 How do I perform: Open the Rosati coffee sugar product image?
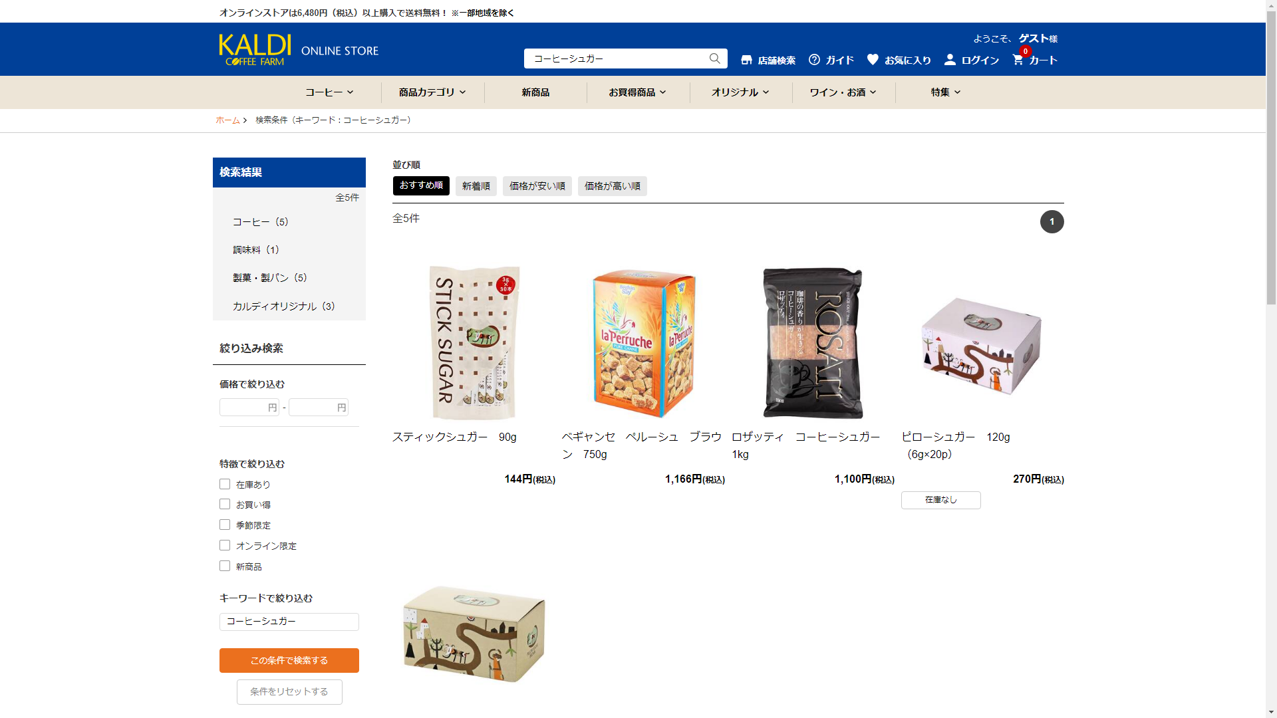813,343
